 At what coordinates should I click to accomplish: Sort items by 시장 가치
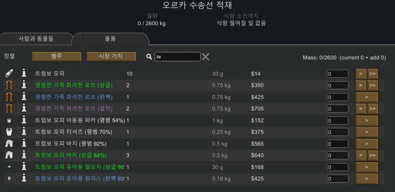(111, 56)
